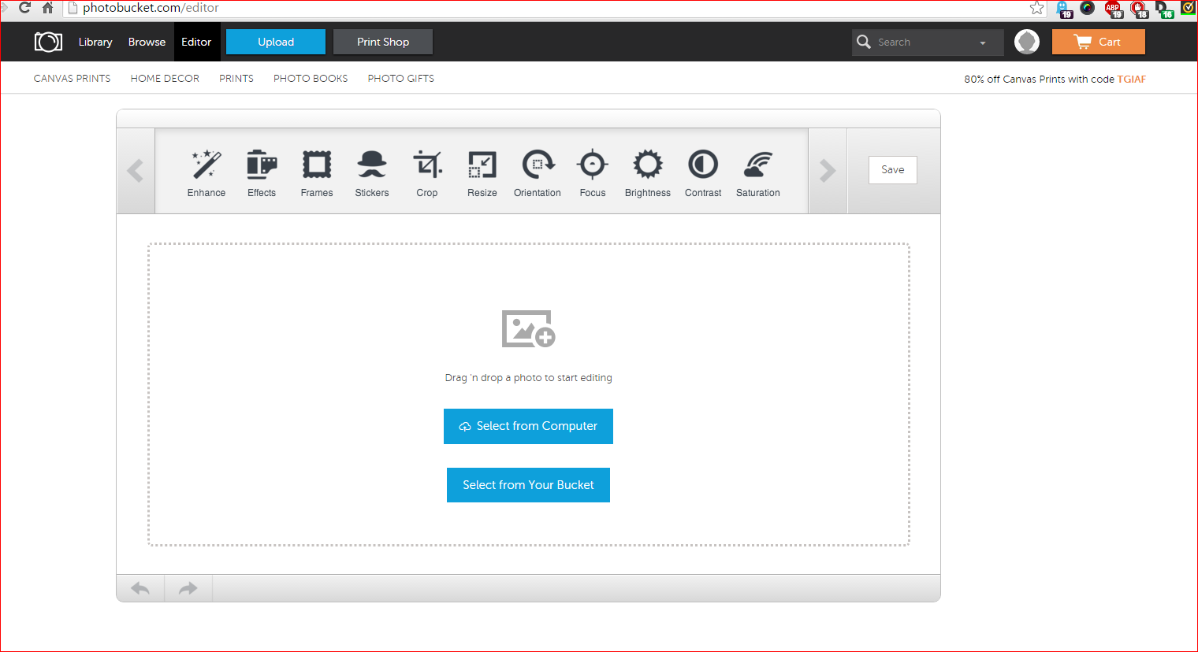Open the Prints menu
This screenshot has height=652, width=1198.
(x=236, y=79)
